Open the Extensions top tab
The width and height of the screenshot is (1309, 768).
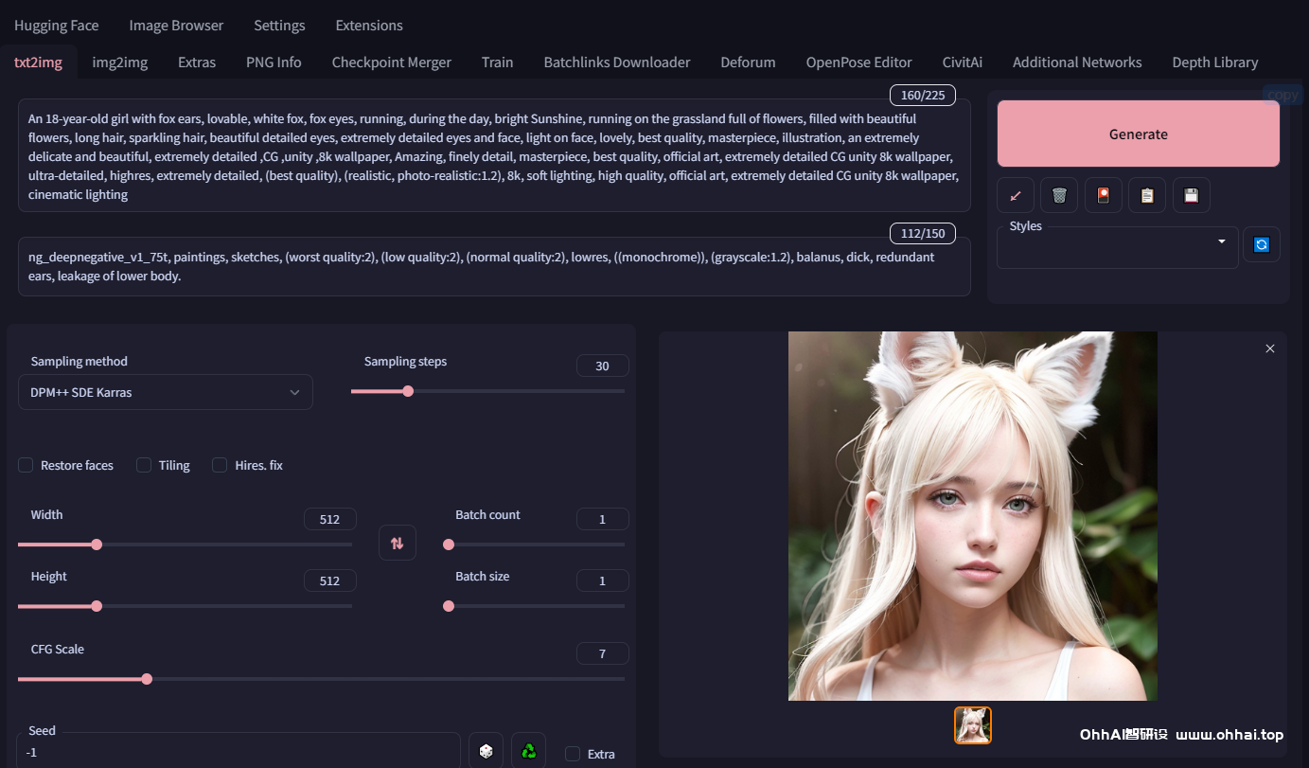click(x=369, y=26)
